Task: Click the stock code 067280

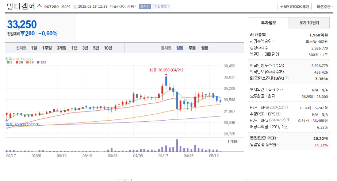Action: pyautogui.click(x=51, y=7)
